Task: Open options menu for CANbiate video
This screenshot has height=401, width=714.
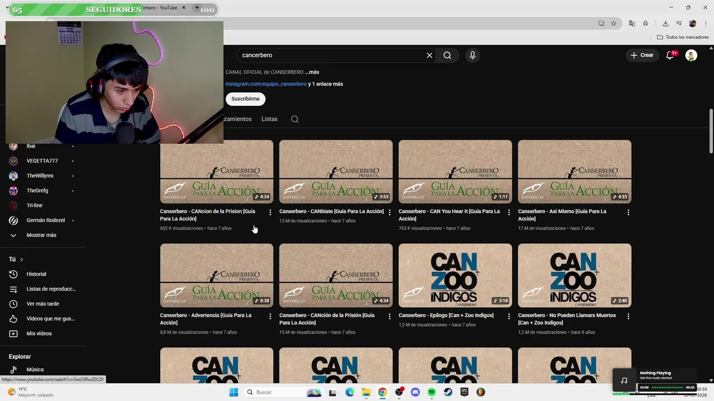Action: (389, 212)
